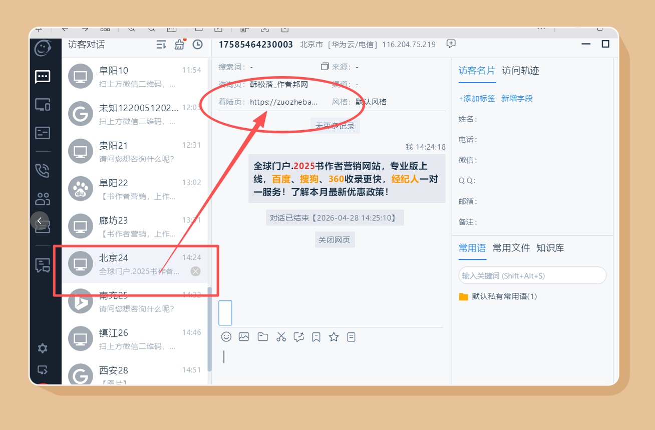Click the insert image icon
The height and width of the screenshot is (430, 655).
[244, 337]
